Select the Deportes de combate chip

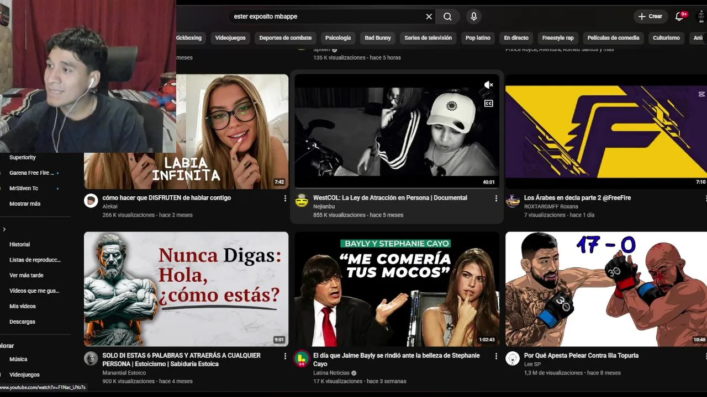tap(286, 38)
